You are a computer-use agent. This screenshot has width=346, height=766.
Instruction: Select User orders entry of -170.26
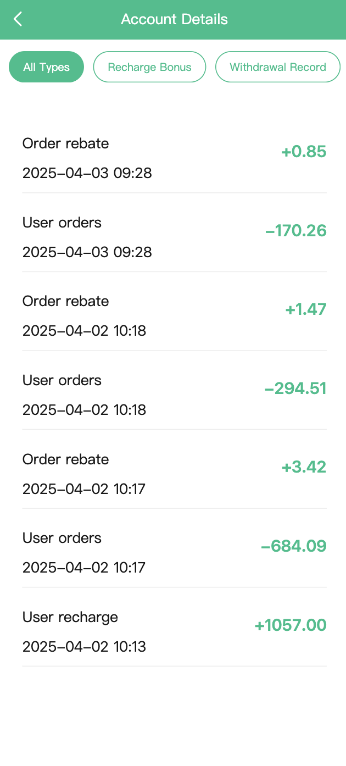pos(62,223)
